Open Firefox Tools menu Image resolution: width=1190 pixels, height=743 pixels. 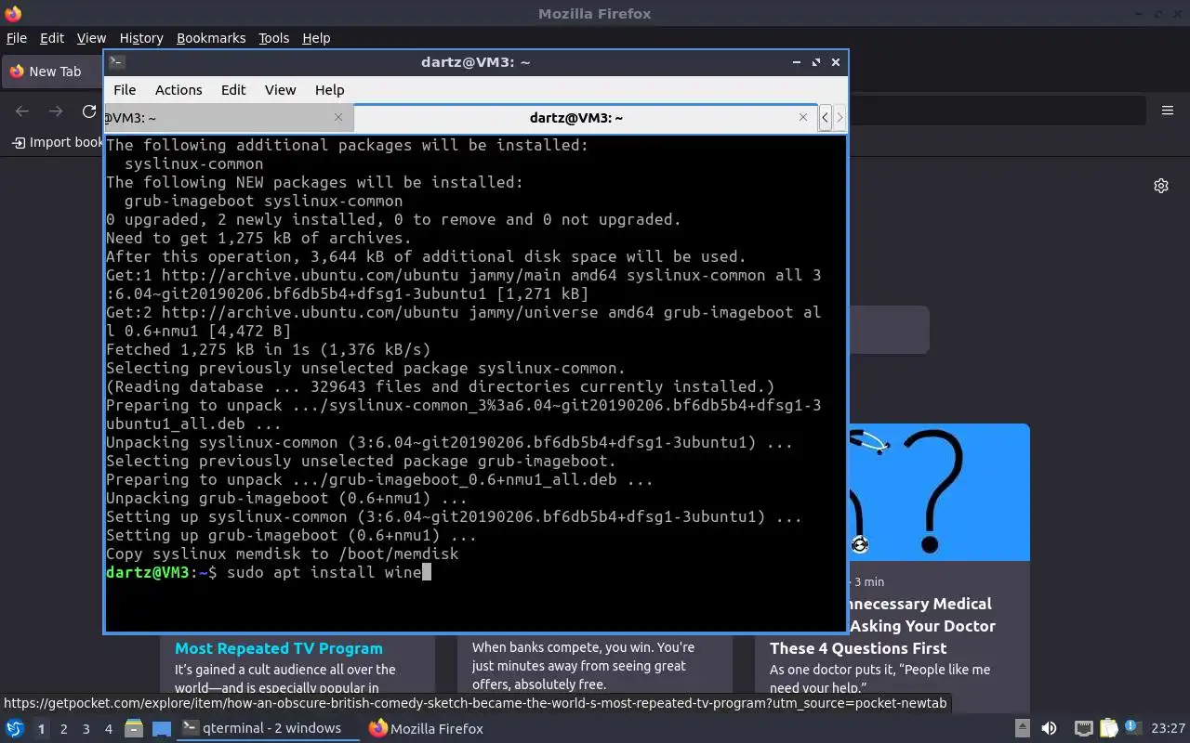273,38
